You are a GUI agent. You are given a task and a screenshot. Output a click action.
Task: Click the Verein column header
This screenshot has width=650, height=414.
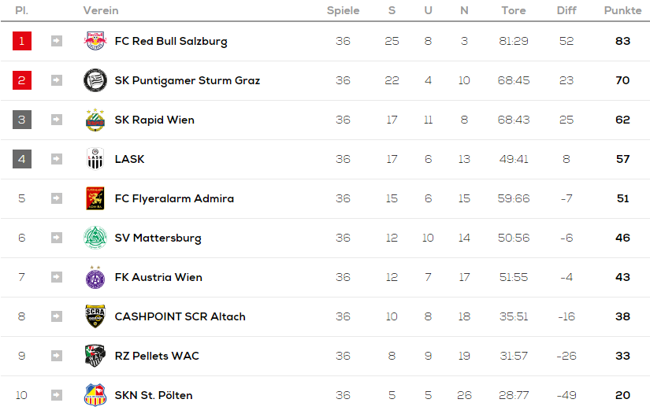coord(101,10)
